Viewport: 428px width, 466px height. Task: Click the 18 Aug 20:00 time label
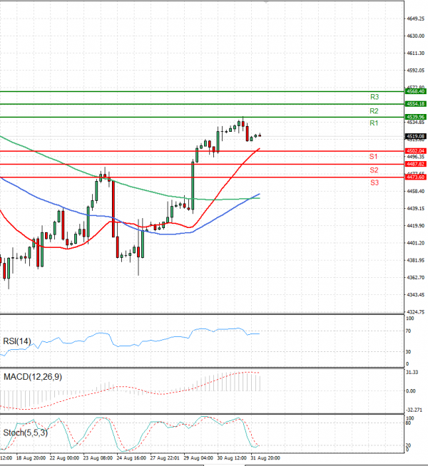click(x=31, y=458)
